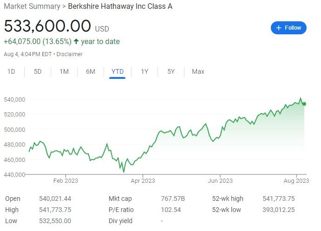Screen dimensions: 321x231
Task: Click the 52-wk high value
Action: point(279,199)
